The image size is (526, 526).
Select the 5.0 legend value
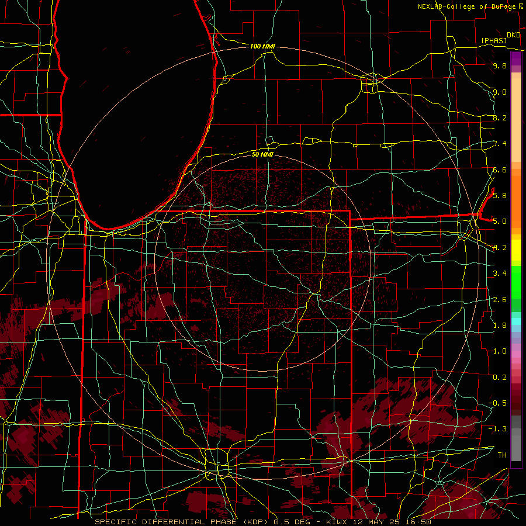coord(500,222)
